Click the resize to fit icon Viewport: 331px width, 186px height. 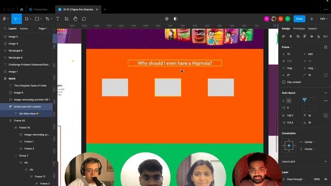(x=326, y=47)
